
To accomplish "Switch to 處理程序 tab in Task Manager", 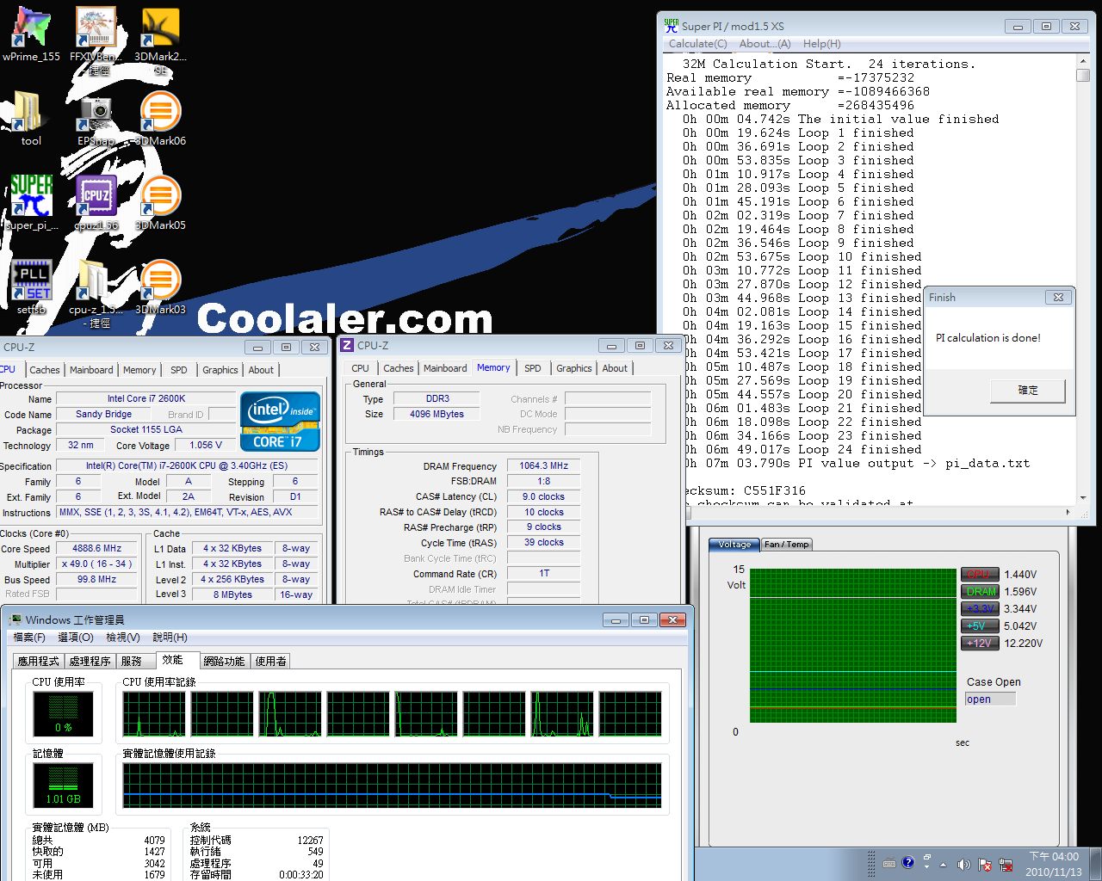I will [90, 661].
